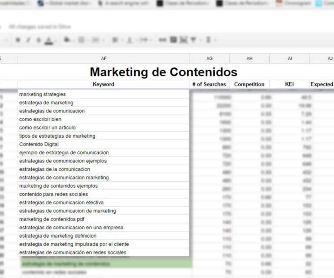Open the cell borders menu
This screenshot has height=278, width=334.
81,40
